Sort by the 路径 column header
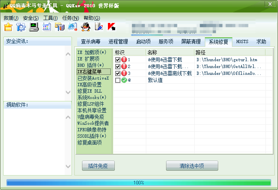Image resolution: width=278 pixels, height=190 pixels. 230,52
